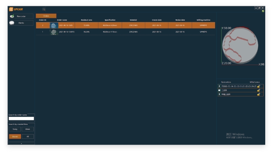Toggle the lock on the second restoration

tap(259, 90)
